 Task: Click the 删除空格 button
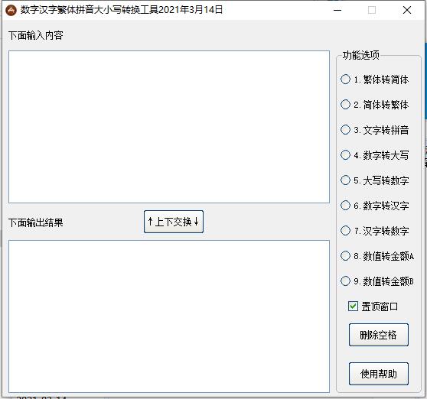click(379, 335)
